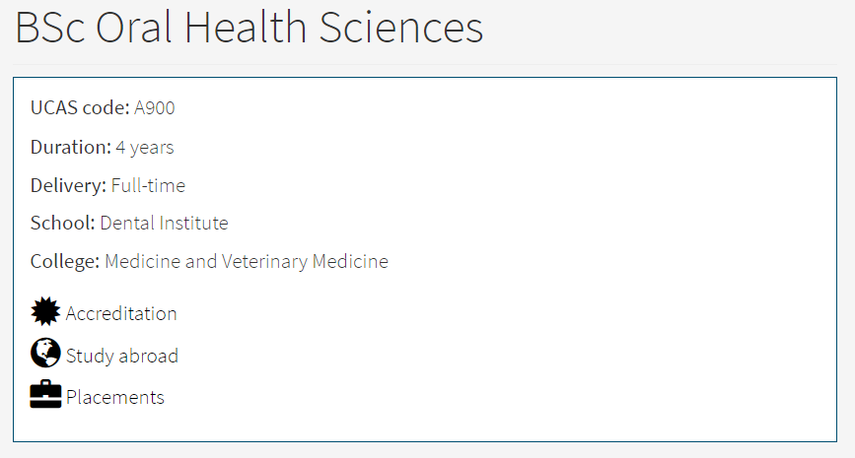Image resolution: width=855 pixels, height=458 pixels.
Task: Click the Study abroad globe icon
Action: tap(45, 353)
